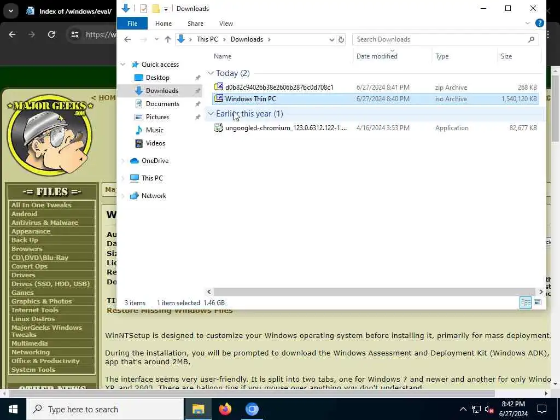Open the Customize Quick Access Toolbar dropdown

pos(166,9)
